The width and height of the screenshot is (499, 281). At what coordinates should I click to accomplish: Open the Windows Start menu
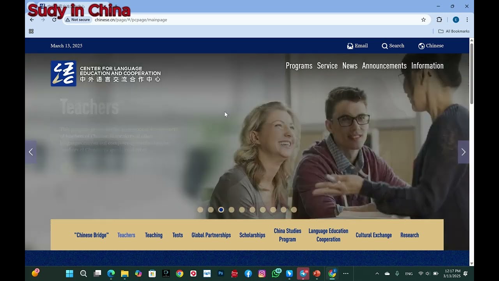70,274
